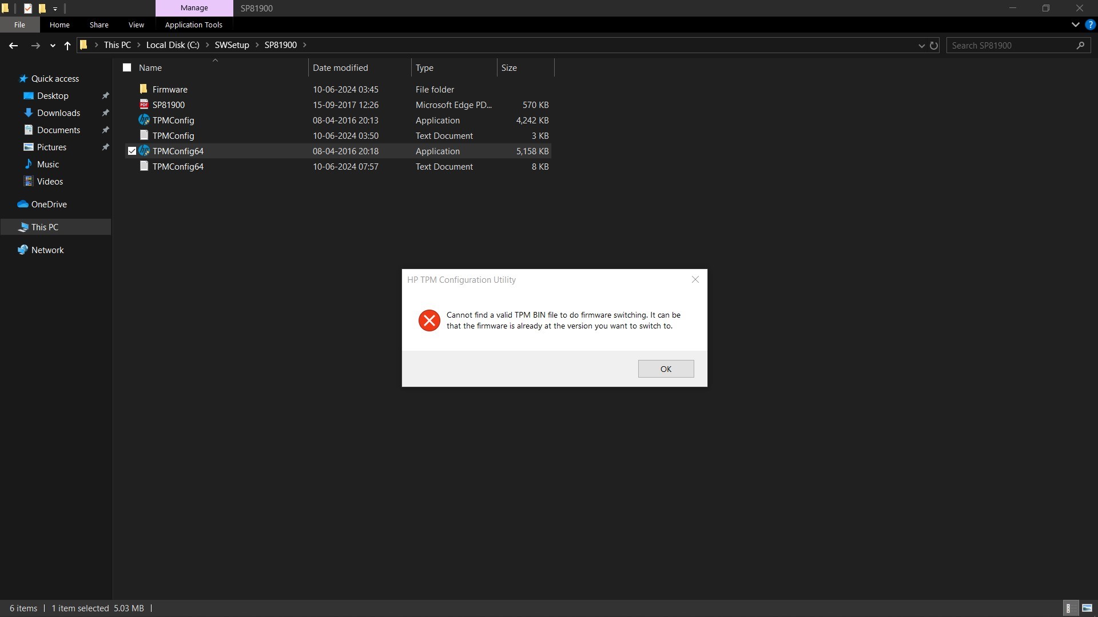
Task: Uncheck the TPMConfig64 application checkbox
Action: point(132,151)
